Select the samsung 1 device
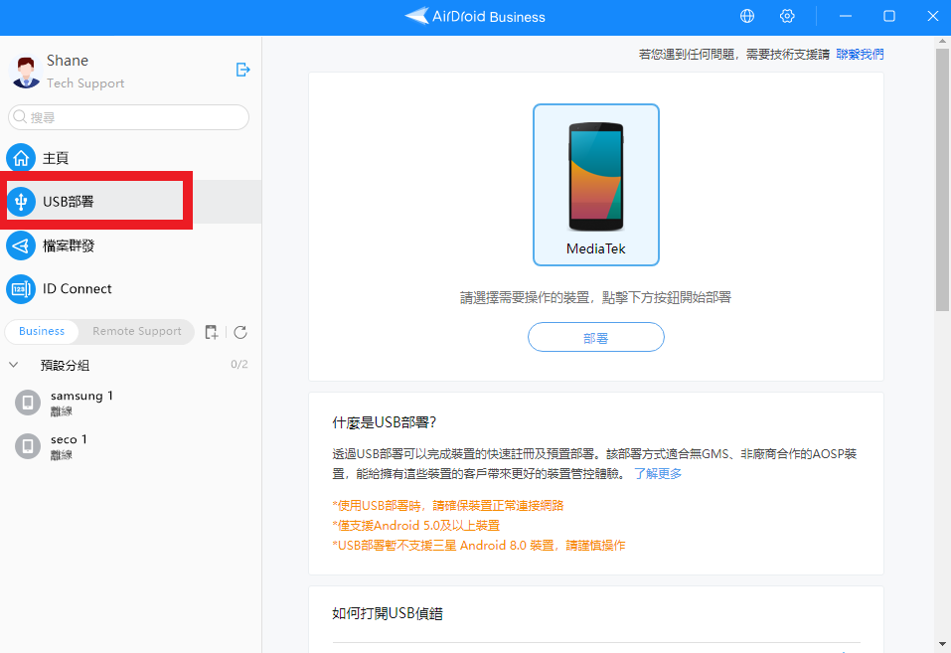The image size is (951, 653). point(130,403)
